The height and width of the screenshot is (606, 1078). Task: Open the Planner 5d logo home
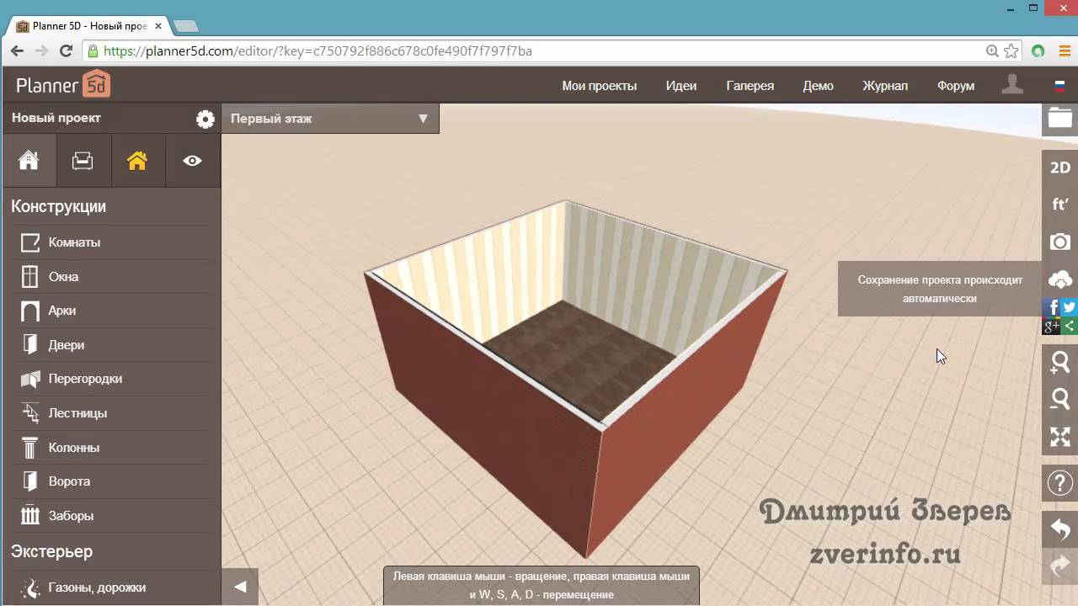(x=63, y=84)
